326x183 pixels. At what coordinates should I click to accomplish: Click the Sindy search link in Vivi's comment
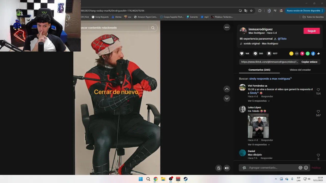(254, 93)
